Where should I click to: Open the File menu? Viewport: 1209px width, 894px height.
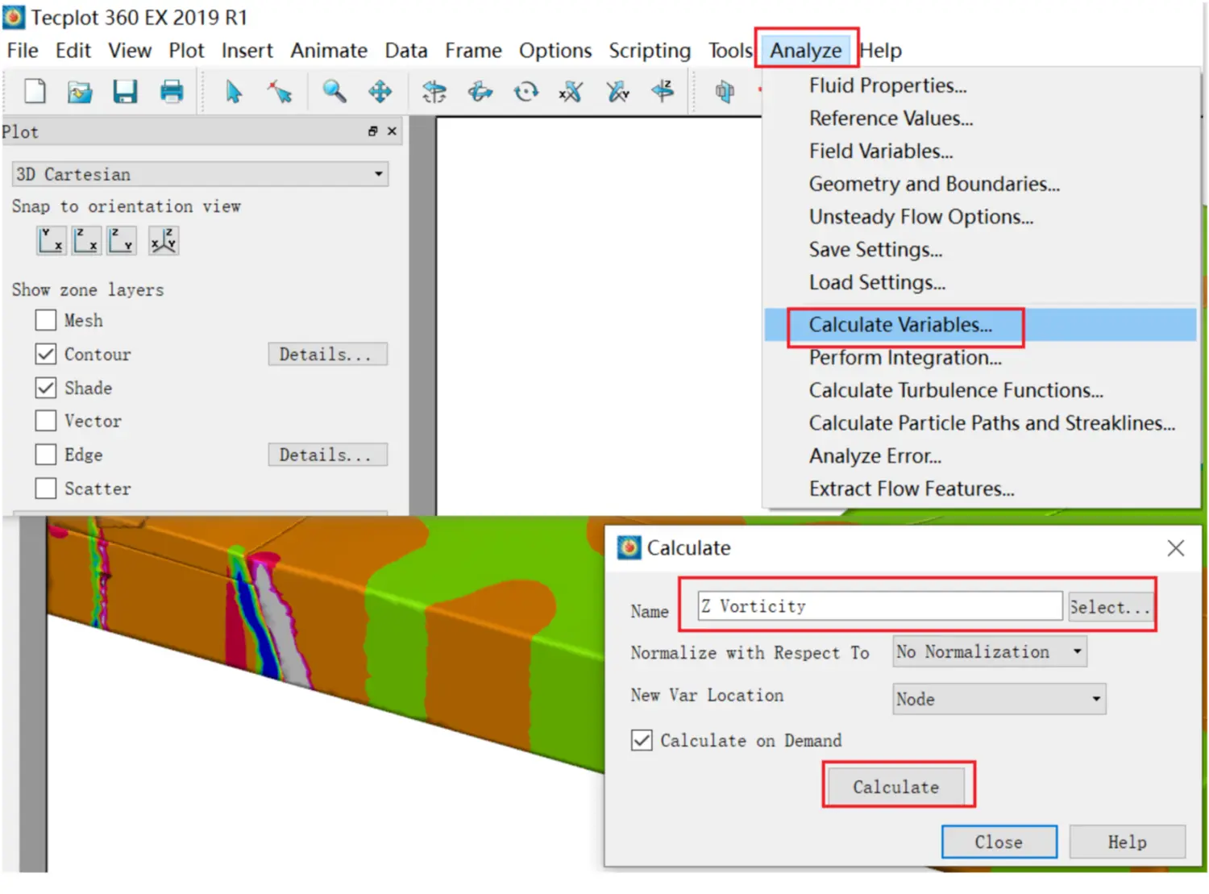click(23, 51)
